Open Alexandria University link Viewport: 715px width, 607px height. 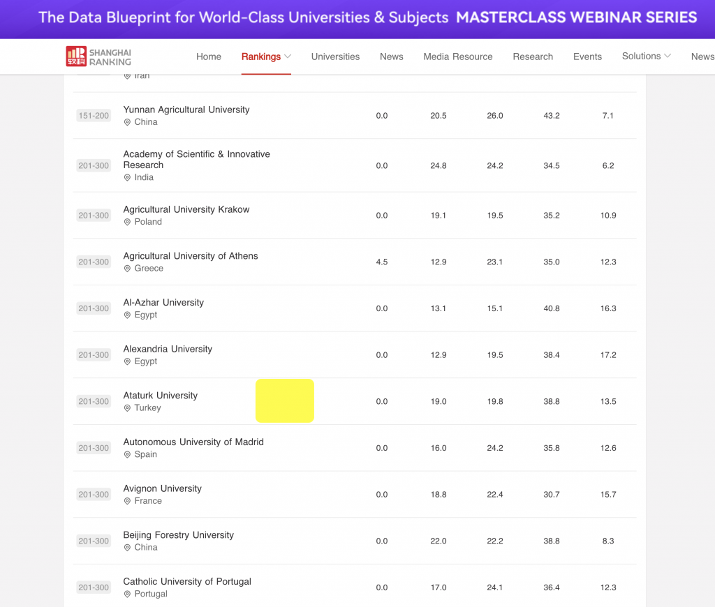(168, 349)
